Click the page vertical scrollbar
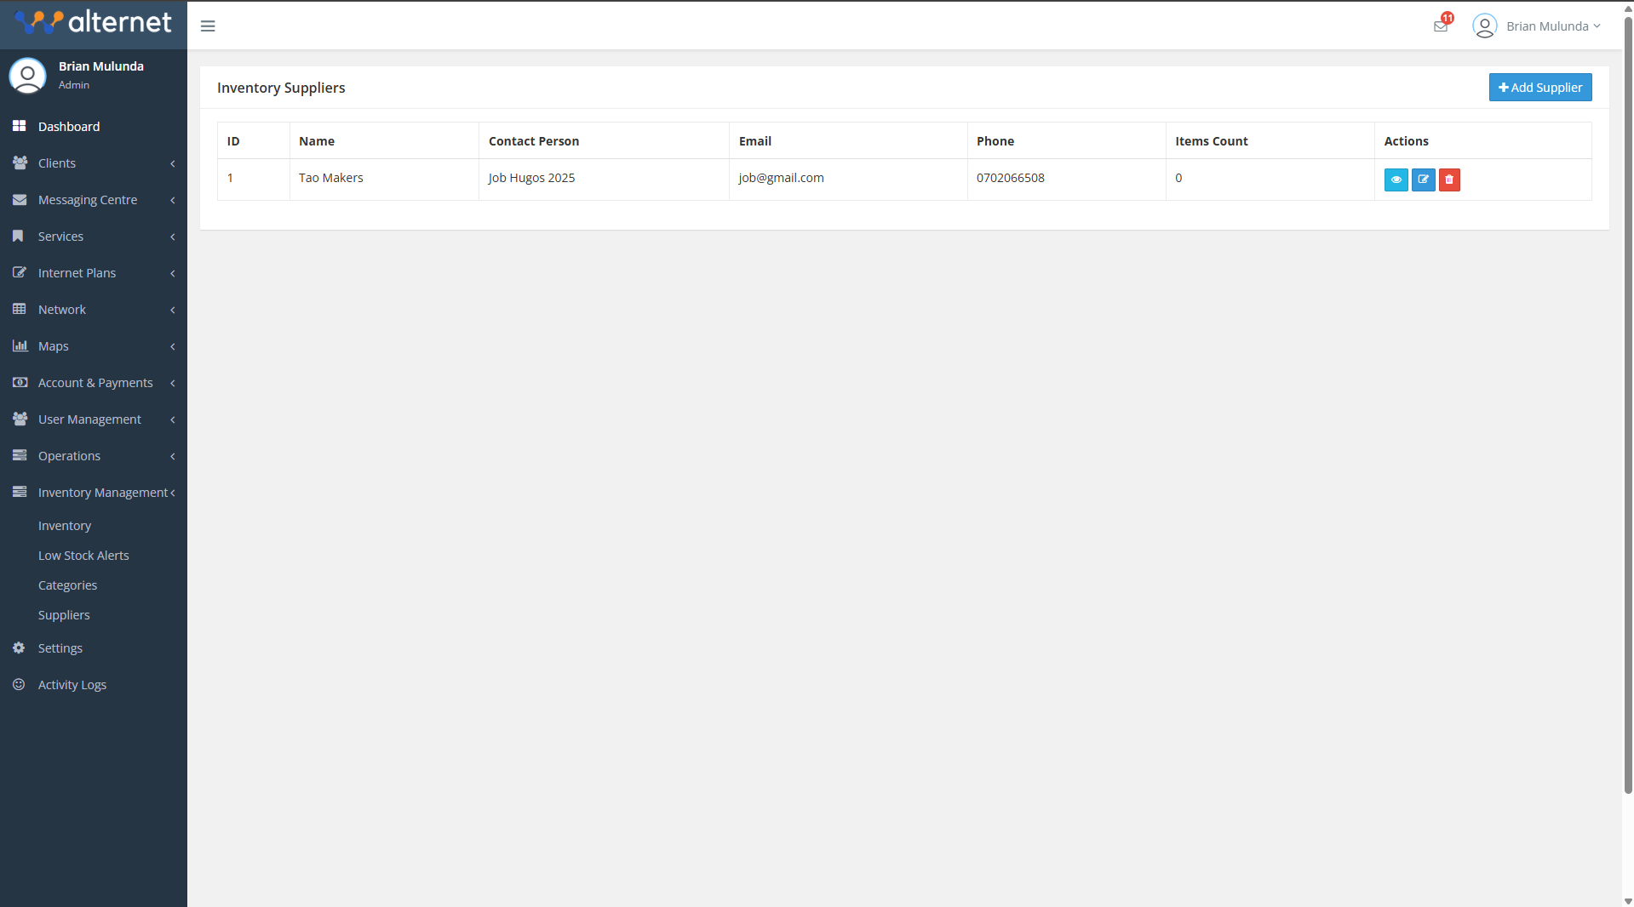This screenshot has width=1634, height=907. coord(1627,408)
